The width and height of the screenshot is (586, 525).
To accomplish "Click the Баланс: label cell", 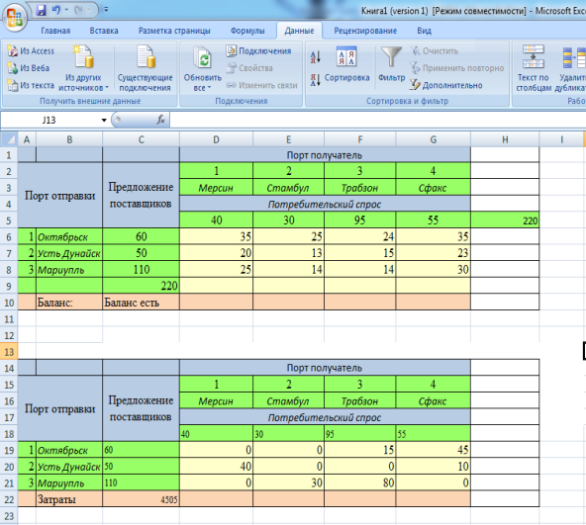I will point(69,303).
